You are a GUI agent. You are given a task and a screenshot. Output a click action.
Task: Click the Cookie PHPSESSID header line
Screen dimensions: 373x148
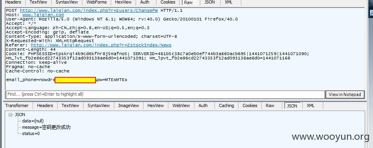point(157,54)
